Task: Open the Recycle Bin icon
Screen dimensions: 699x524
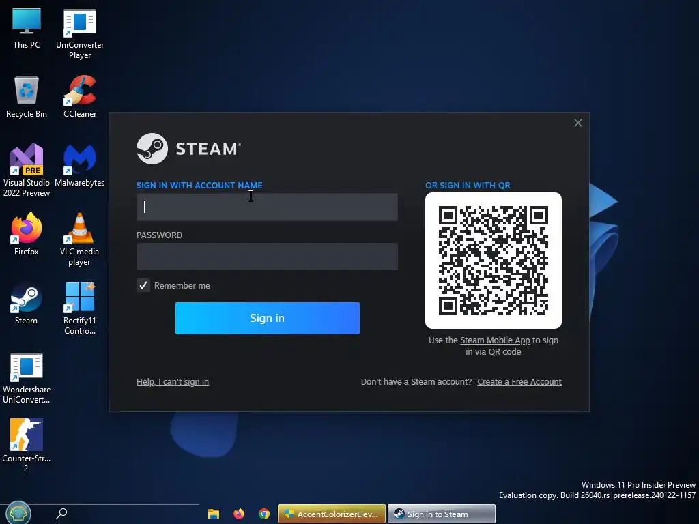Action: [27, 97]
